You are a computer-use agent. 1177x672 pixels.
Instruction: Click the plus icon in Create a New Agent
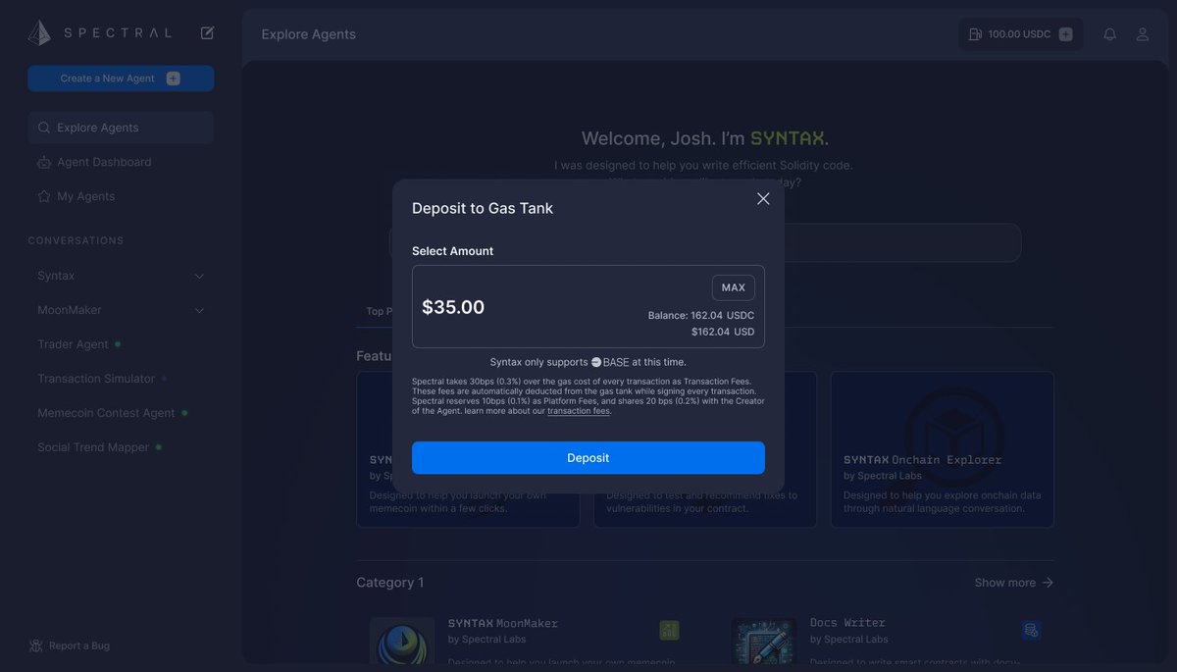pos(173,78)
